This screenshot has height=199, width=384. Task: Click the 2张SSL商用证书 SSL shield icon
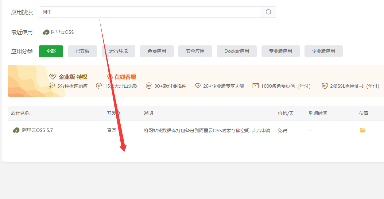(x=325, y=86)
